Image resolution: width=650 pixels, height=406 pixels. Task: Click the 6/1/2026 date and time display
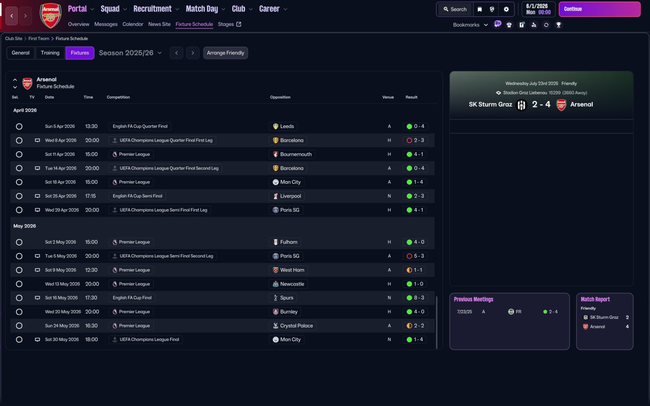pyautogui.click(x=538, y=9)
